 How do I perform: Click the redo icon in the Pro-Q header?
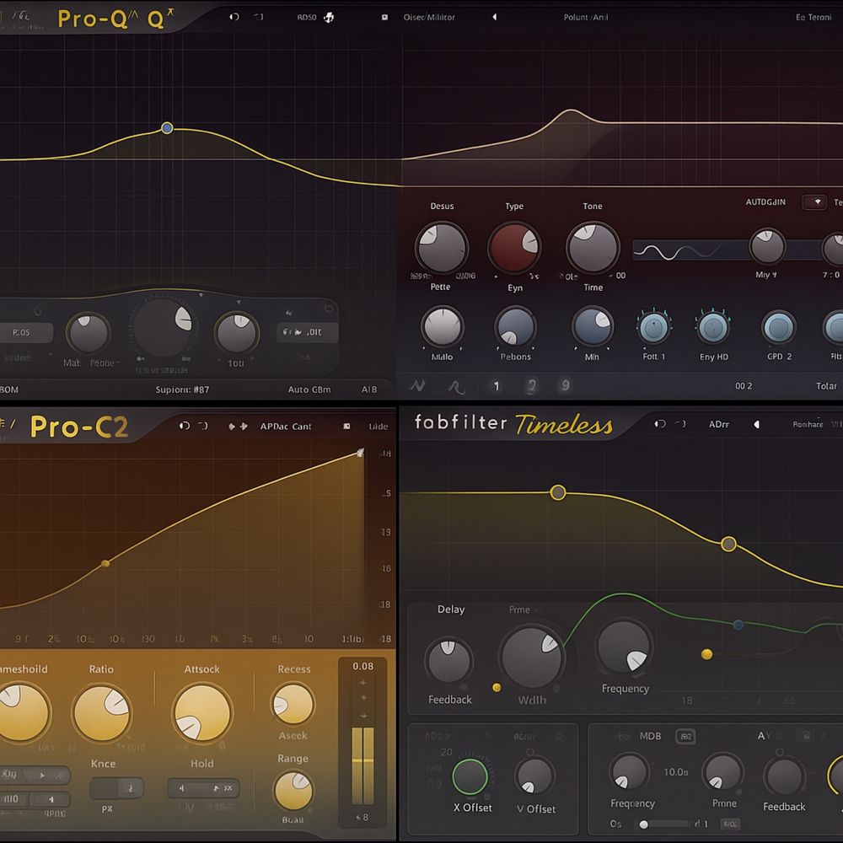[x=259, y=17]
